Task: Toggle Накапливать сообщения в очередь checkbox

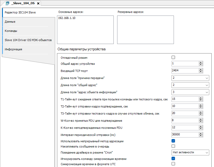Action: tap(173, 146)
